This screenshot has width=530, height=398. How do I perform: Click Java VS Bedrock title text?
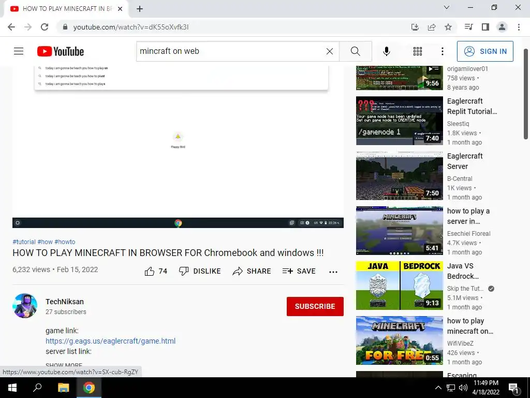tap(463, 271)
